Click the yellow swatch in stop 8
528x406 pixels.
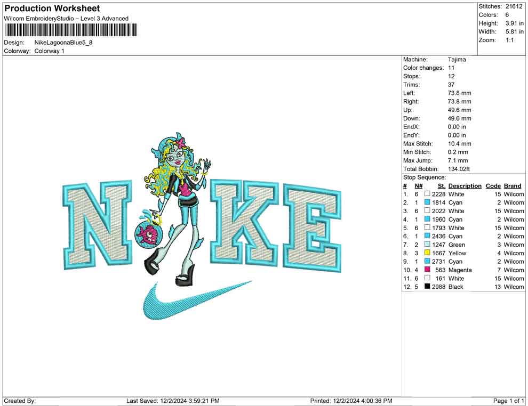[427, 253]
